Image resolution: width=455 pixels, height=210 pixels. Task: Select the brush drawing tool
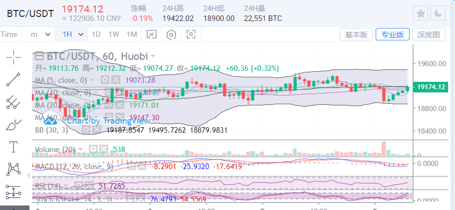pos(13,124)
